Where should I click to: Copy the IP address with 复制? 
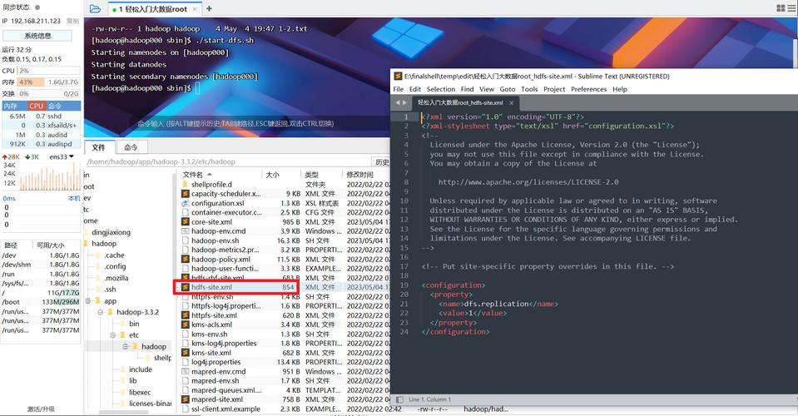click(72, 21)
